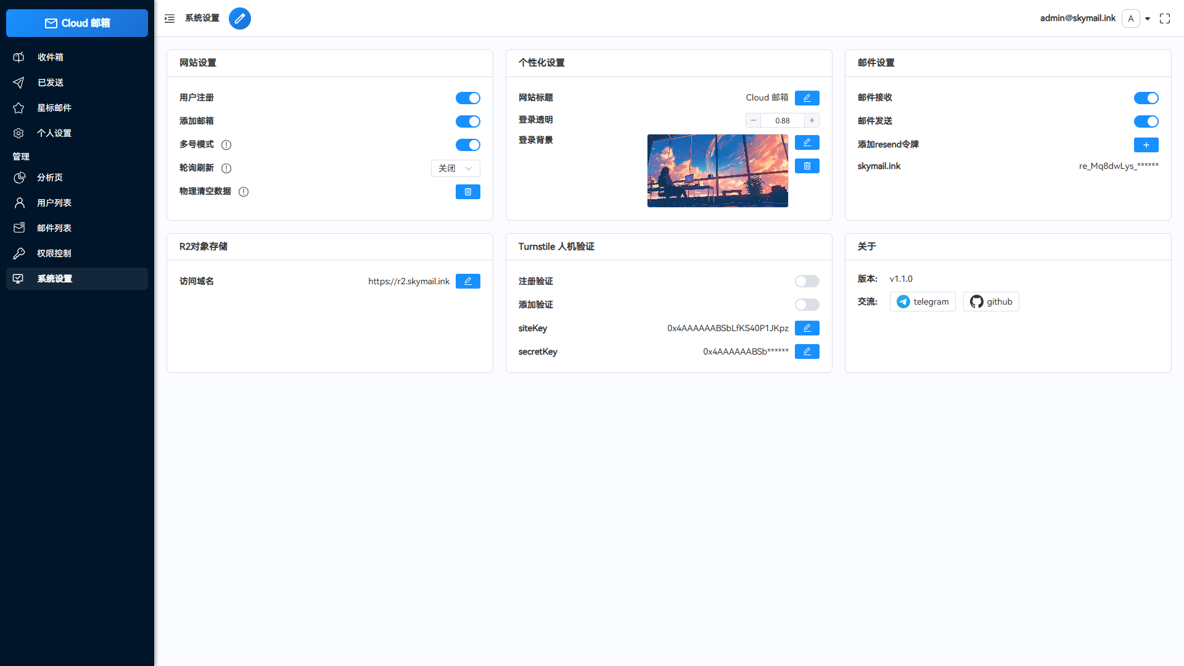Open 个人设置 personal settings
Image resolution: width=1184 pixels, height=666 pixels.
(x=77, y=133)
